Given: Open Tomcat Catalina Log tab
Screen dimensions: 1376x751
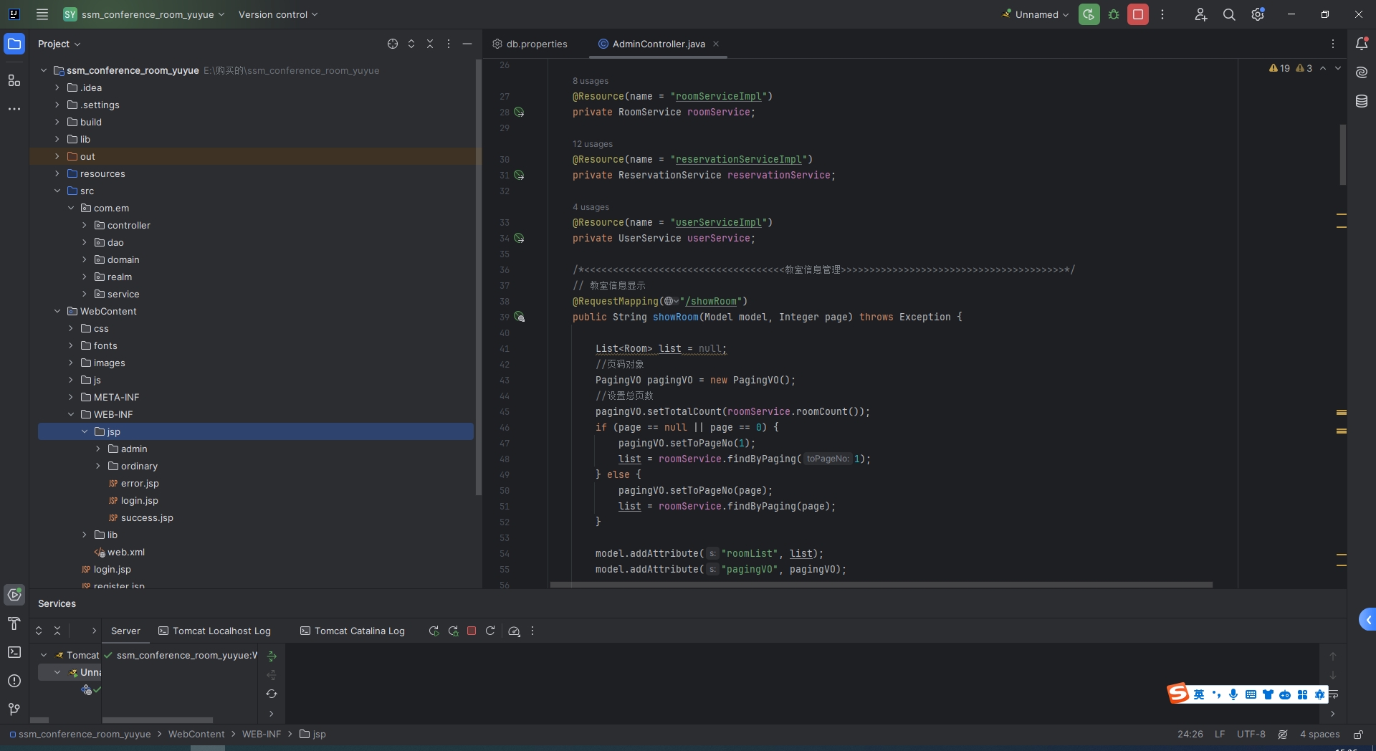Looking at the screenshot, I should [x=353, y=631].
